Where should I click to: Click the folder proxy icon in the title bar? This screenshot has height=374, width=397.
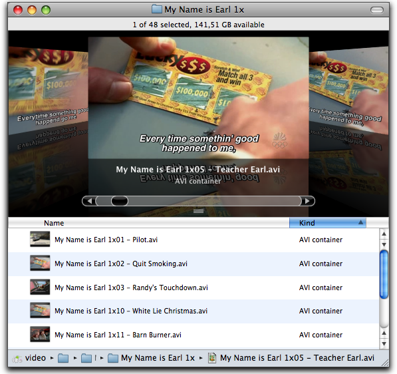[157, 9]
